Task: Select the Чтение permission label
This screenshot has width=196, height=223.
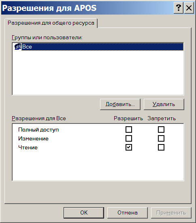Action: click(28, 147)
